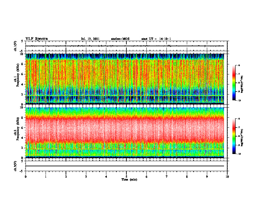Click the log(PSD) label beside ch.2 color bar
Screen dimensions: 256x198
242,137
